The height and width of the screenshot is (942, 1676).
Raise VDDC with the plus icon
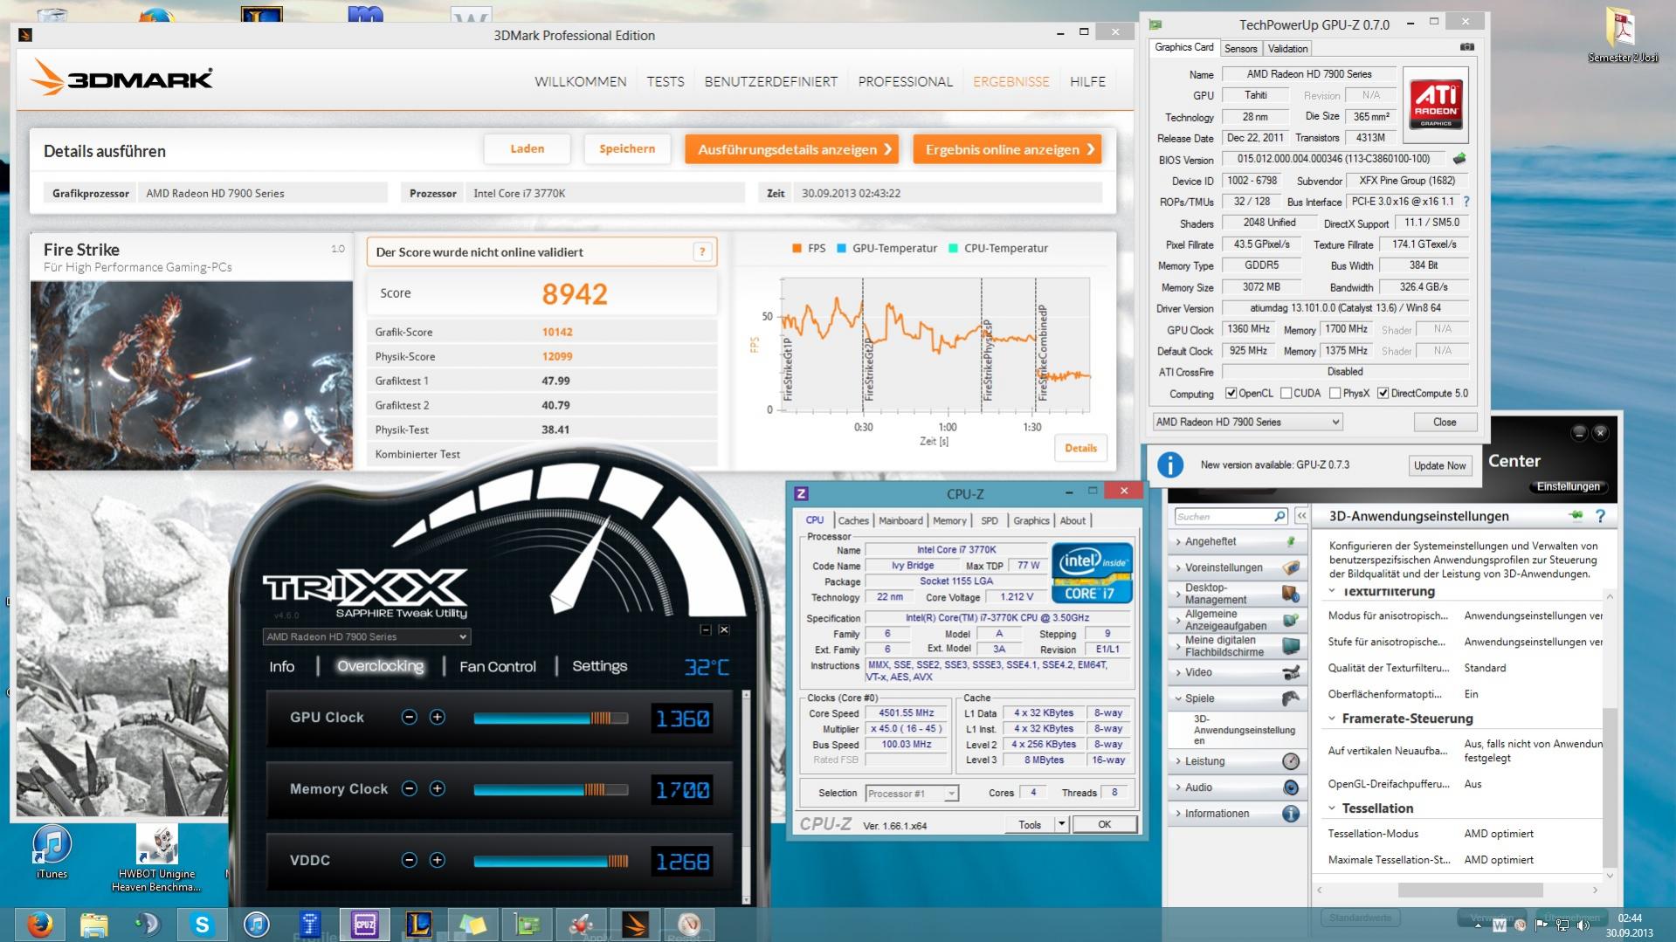pyautogui.click(x=438, y=860)
